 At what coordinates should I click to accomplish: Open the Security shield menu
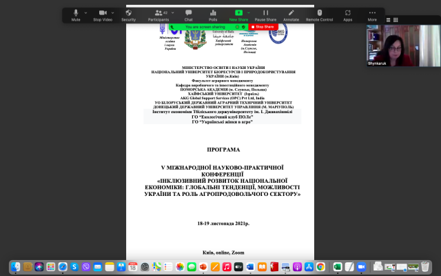[129, 15]
